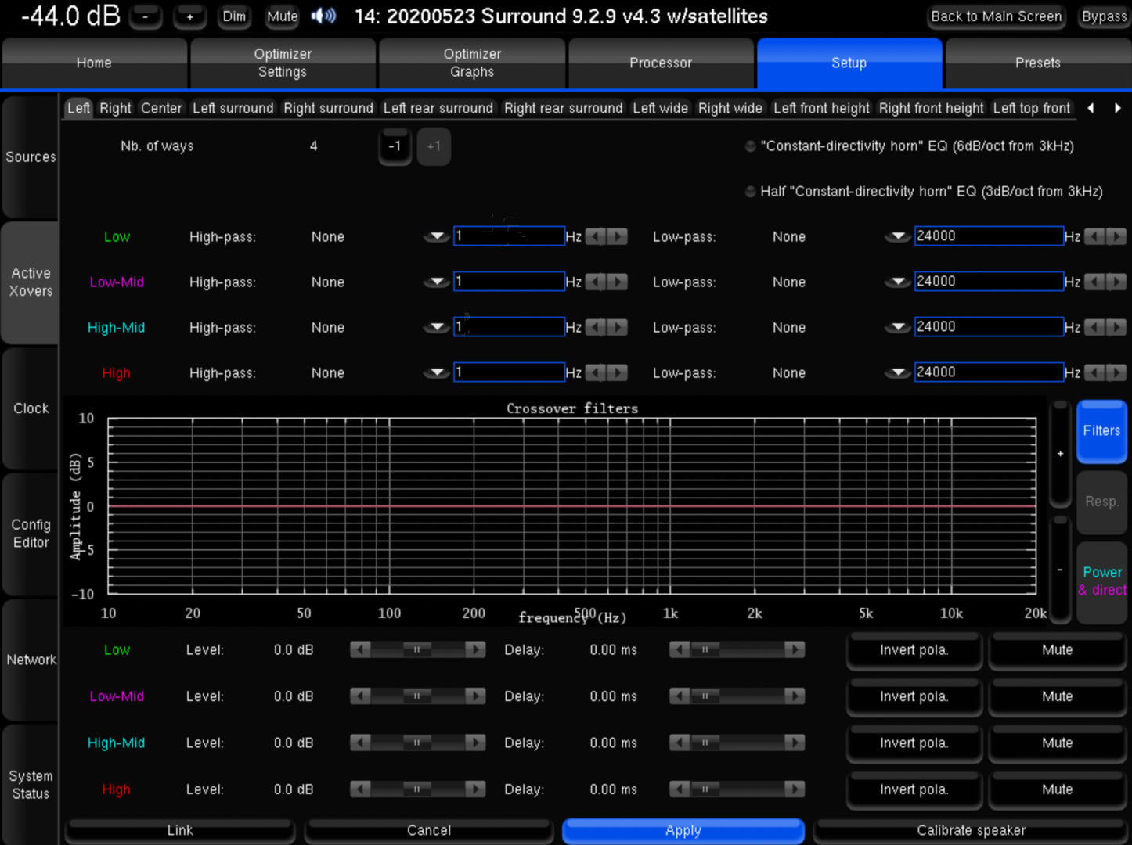Open the Low-Mid low-pass filter type dropdown
The height and width of the screenshot is (845, 1132).
click(x=897, y=282)
